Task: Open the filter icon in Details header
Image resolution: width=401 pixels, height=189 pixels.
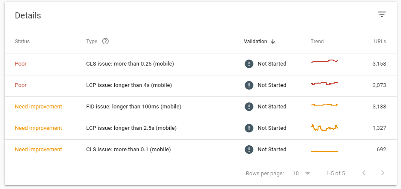Action: point(382,14)
